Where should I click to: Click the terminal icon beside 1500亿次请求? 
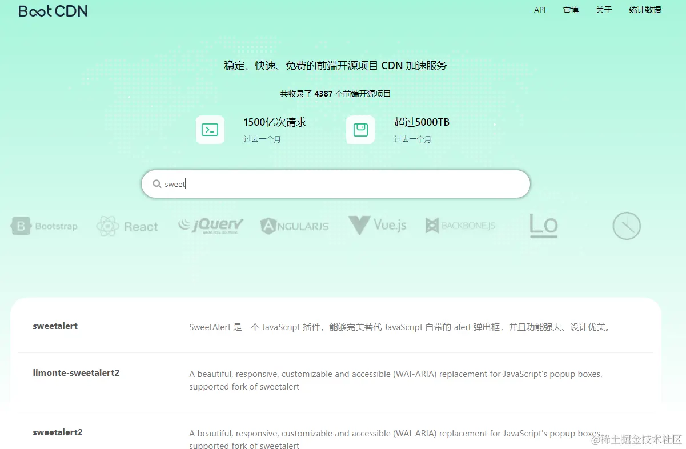coord(210,130)
